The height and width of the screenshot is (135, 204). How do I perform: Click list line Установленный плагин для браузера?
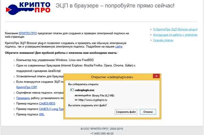pyautogui.click(x=40, y=76)
